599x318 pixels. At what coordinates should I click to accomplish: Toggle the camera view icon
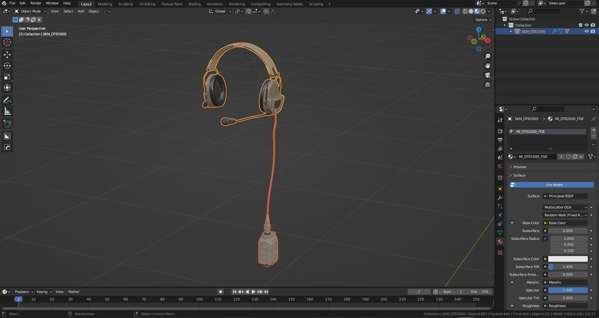[487, 75]
